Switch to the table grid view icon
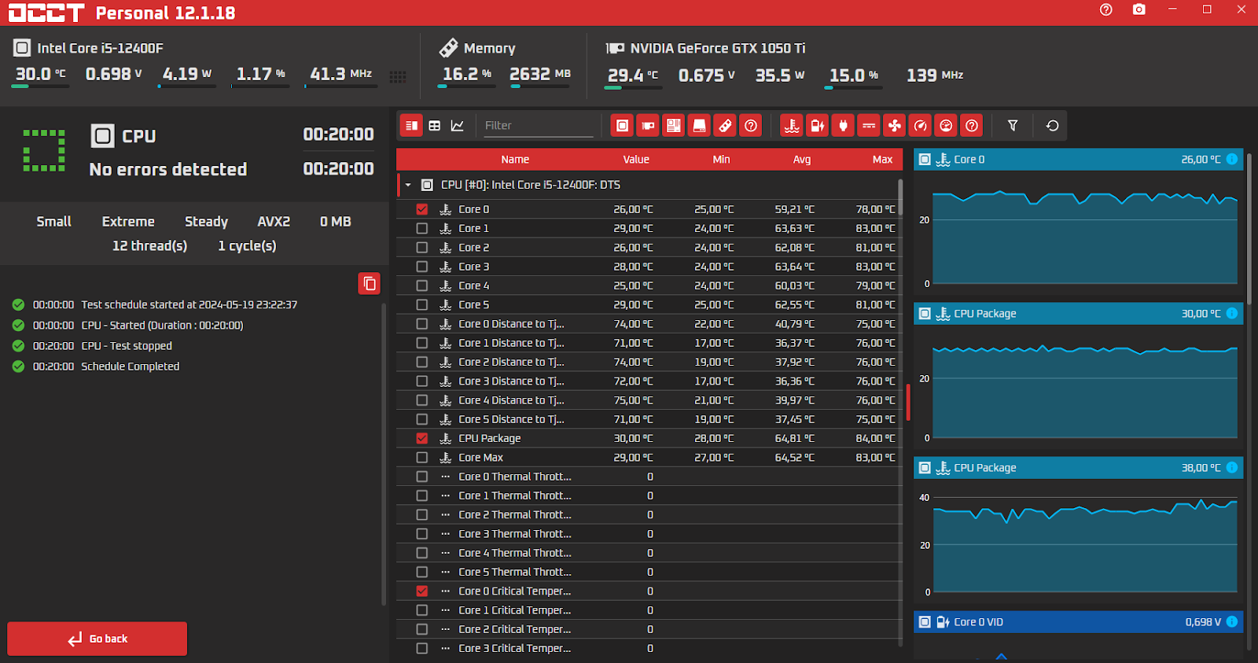The image size is (1258, 663). 434,126
